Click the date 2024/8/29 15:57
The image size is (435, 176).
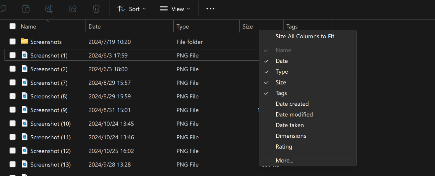coord(110,83)
